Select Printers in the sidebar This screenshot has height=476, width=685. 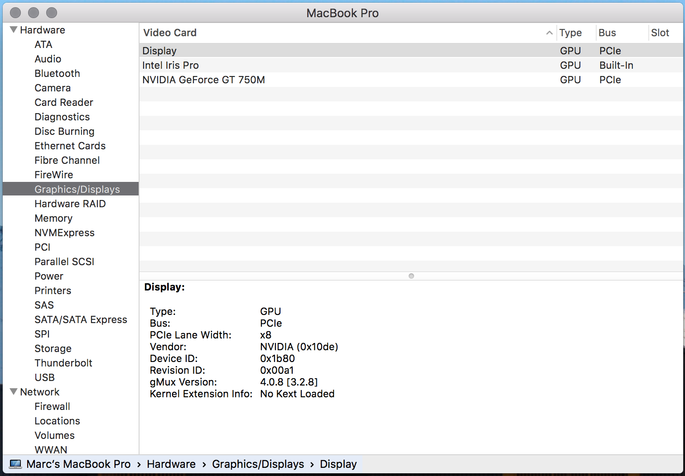click(53, 290)
